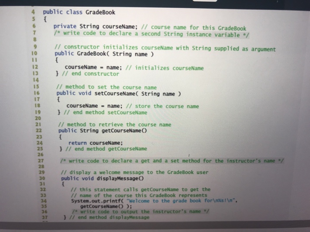Click the comment "// end constructor"
This screenshot has width=310, height=232.
[91, 74]
